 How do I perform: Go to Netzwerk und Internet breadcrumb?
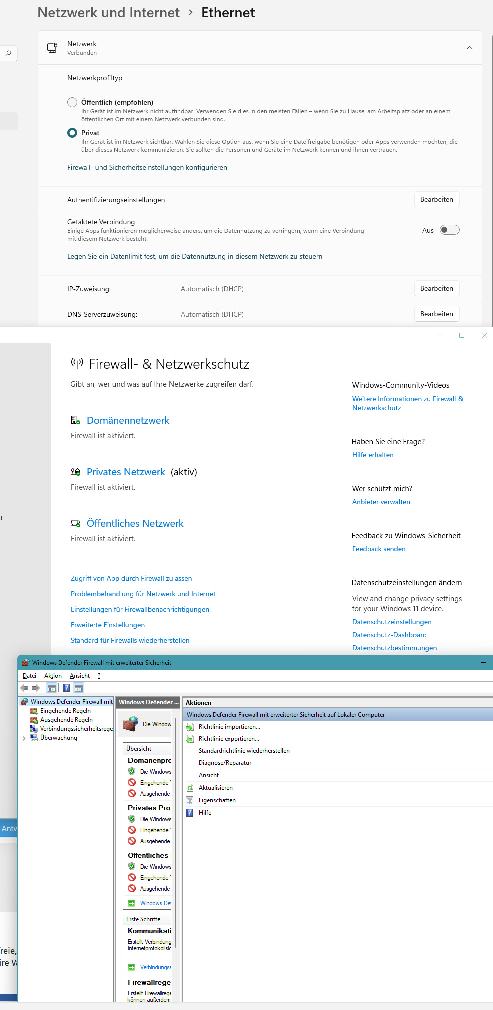click(x=109, y=12)
